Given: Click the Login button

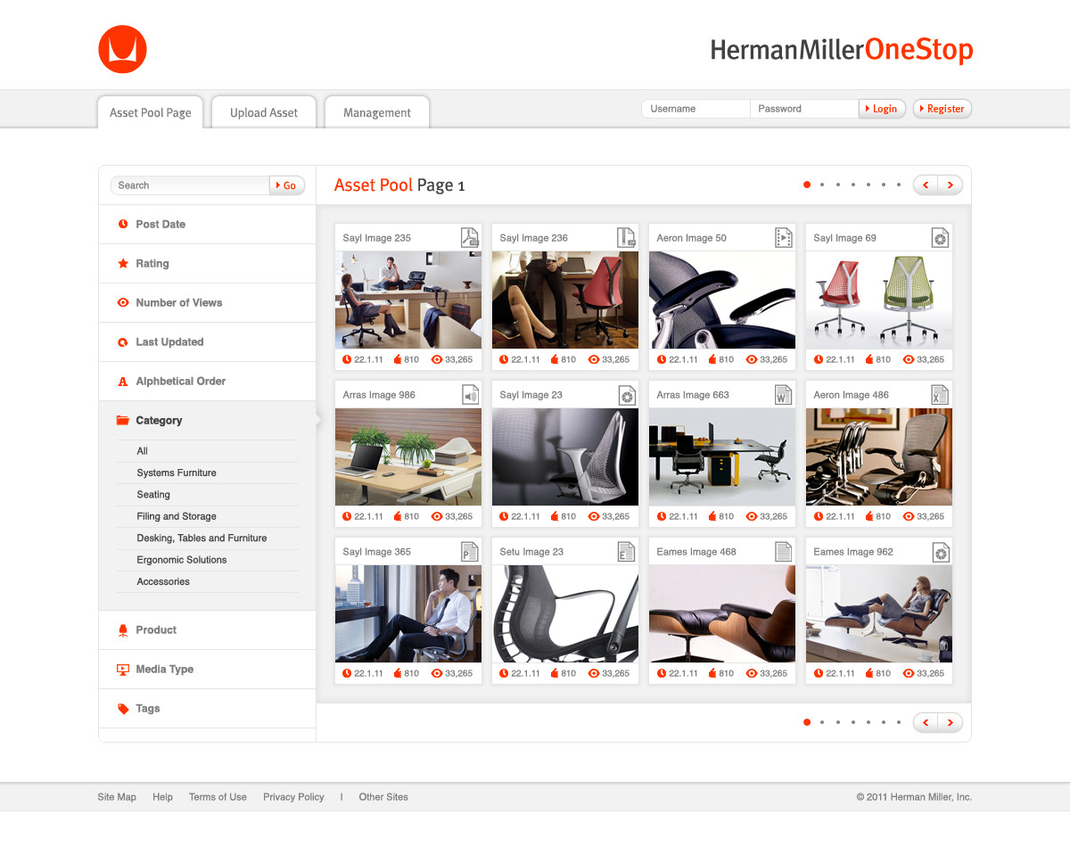Looking at the screenshot, I should pyautogui.click(x=882, y=109).
